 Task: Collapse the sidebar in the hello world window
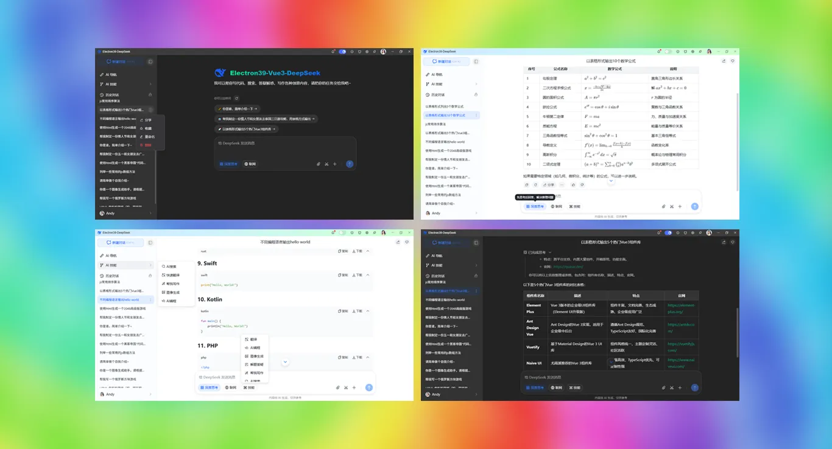tap(150, 242)
